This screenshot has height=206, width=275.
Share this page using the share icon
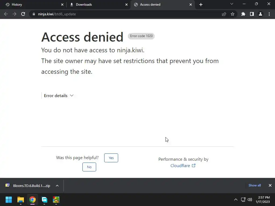pyautogui.click(x=224, y=14)
